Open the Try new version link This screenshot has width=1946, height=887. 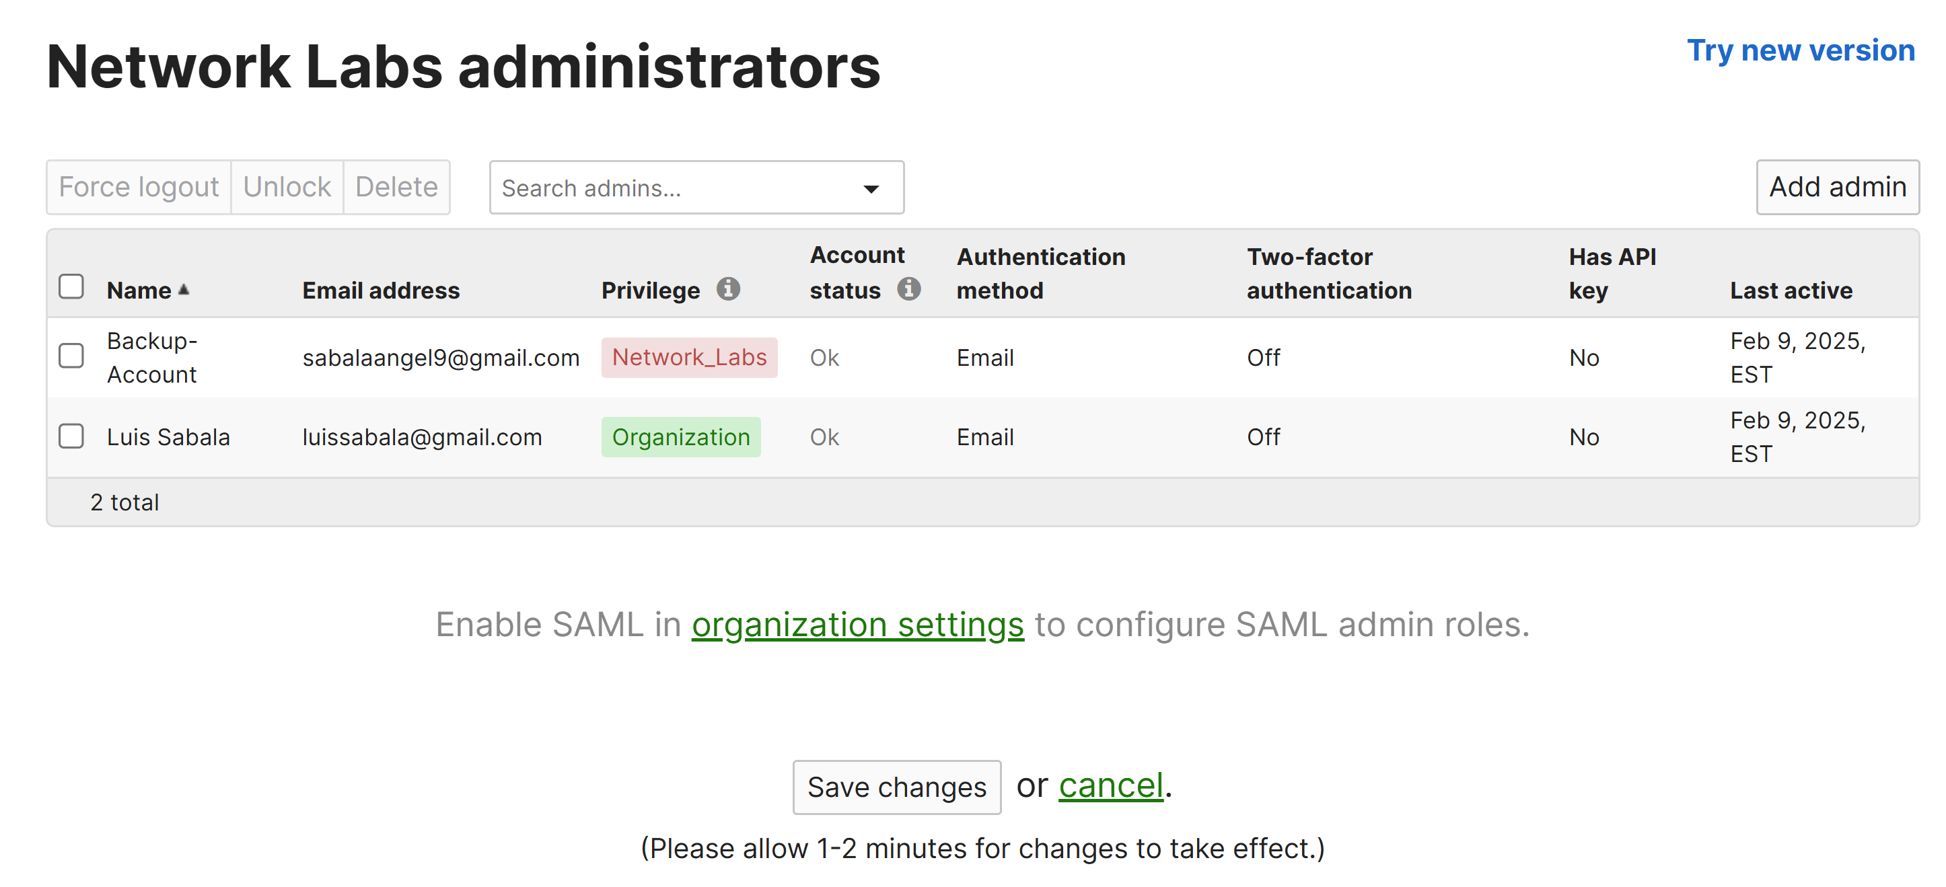pyautogui.click(x=1801, y=50)
